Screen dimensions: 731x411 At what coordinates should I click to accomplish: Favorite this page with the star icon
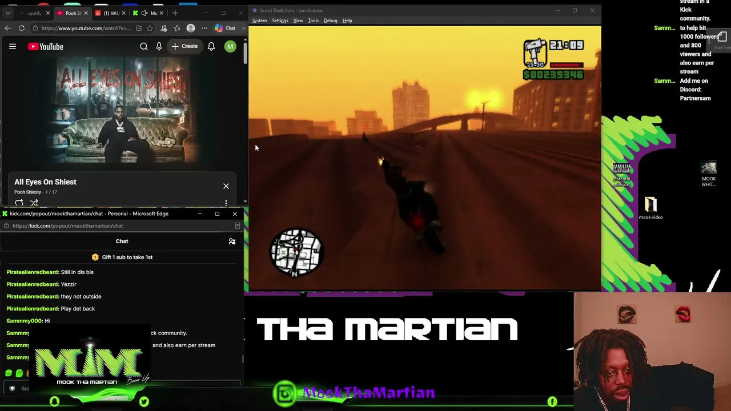click(150, 28)
